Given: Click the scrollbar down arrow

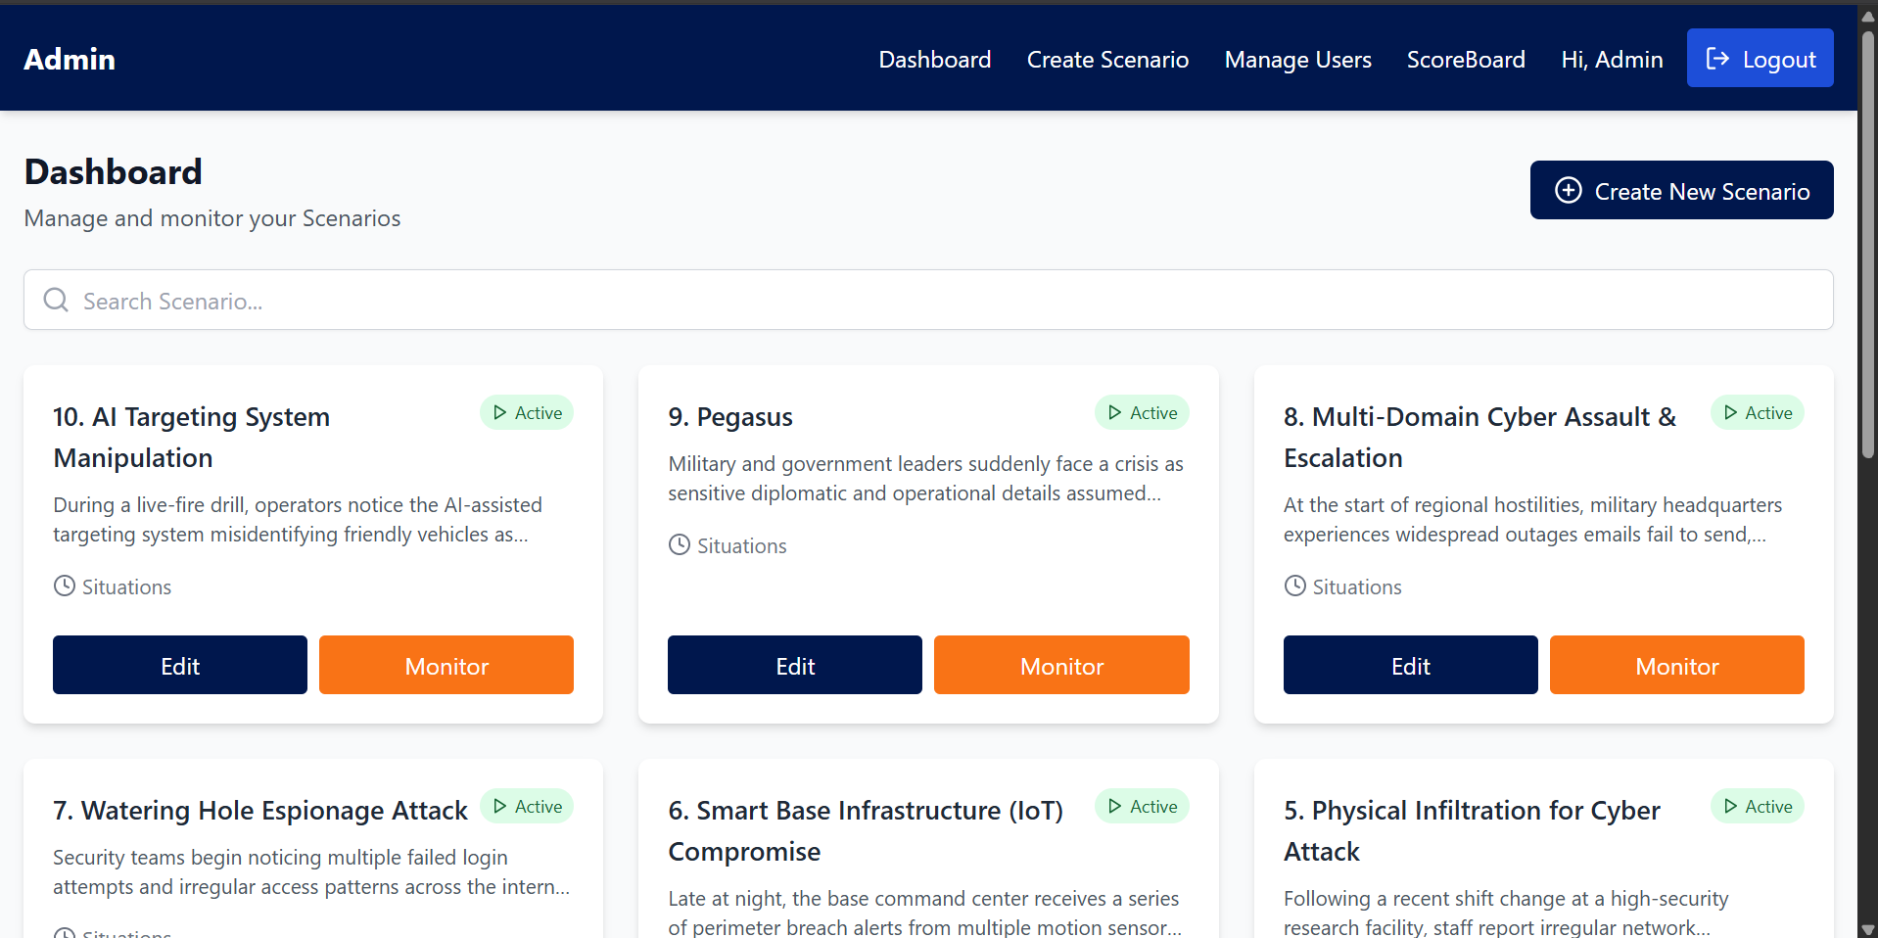Looking at the screenshot, I should [x=1868, y=929].
